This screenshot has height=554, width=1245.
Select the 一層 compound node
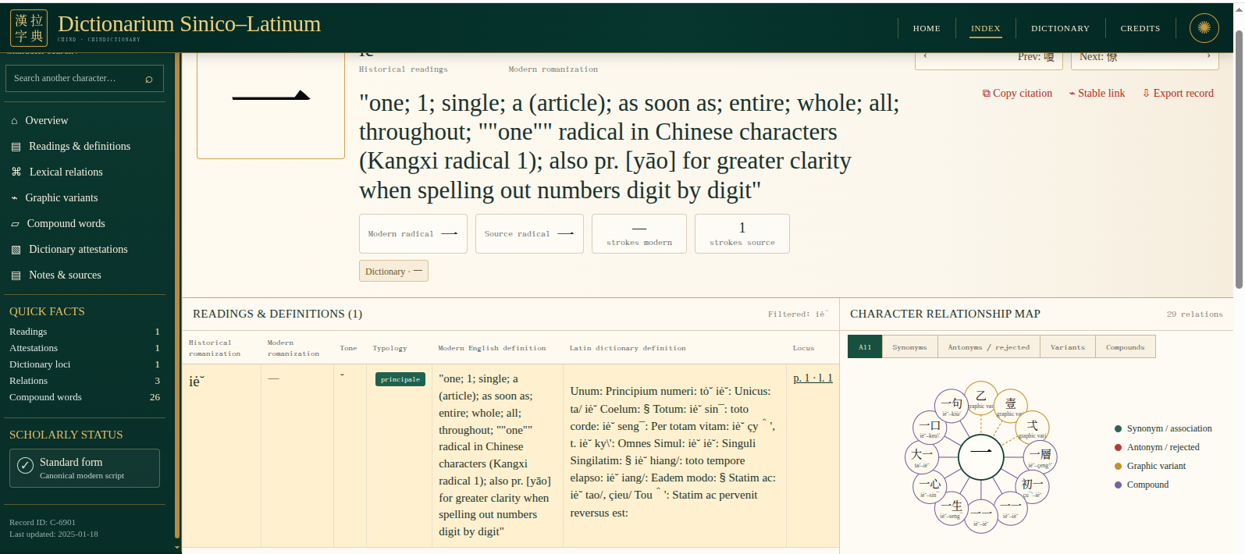[1040, 456]
